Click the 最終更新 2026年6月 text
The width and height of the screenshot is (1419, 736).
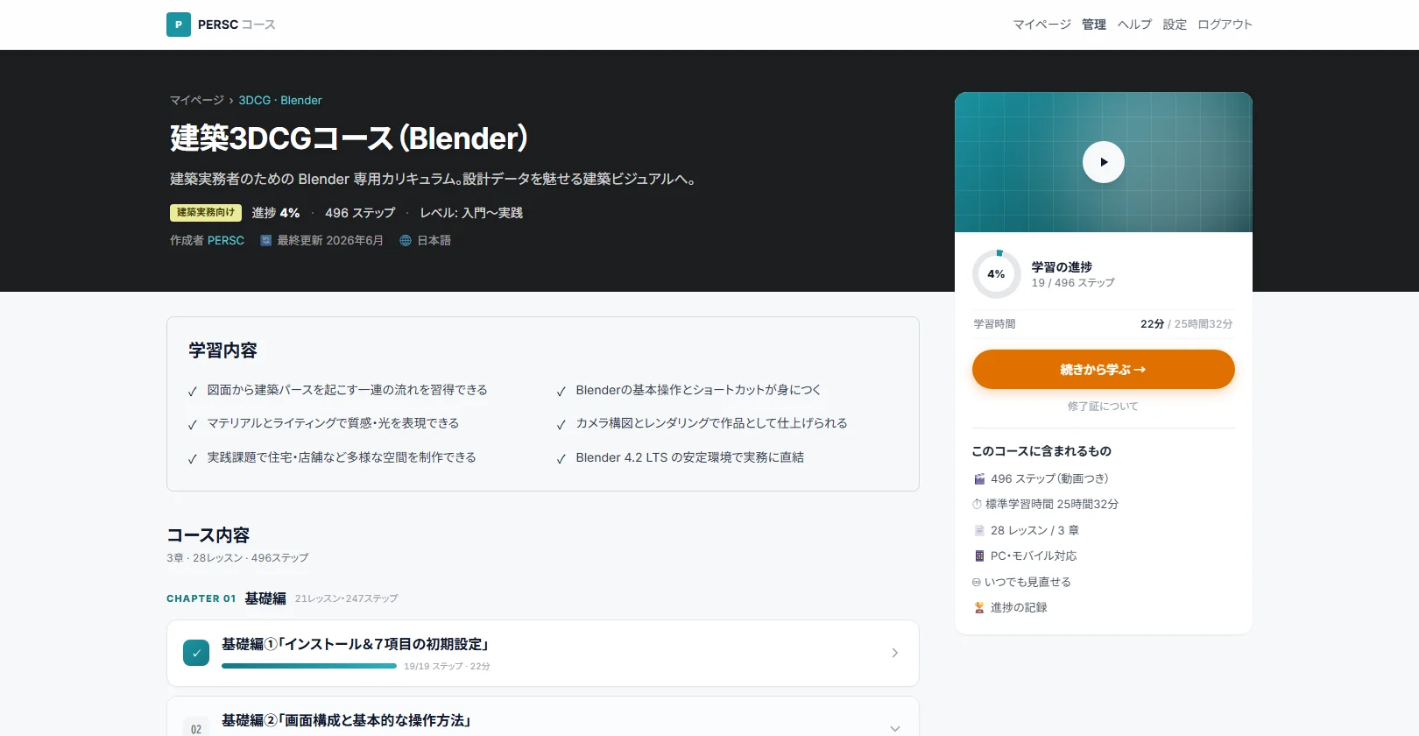[x=330, y=240]
